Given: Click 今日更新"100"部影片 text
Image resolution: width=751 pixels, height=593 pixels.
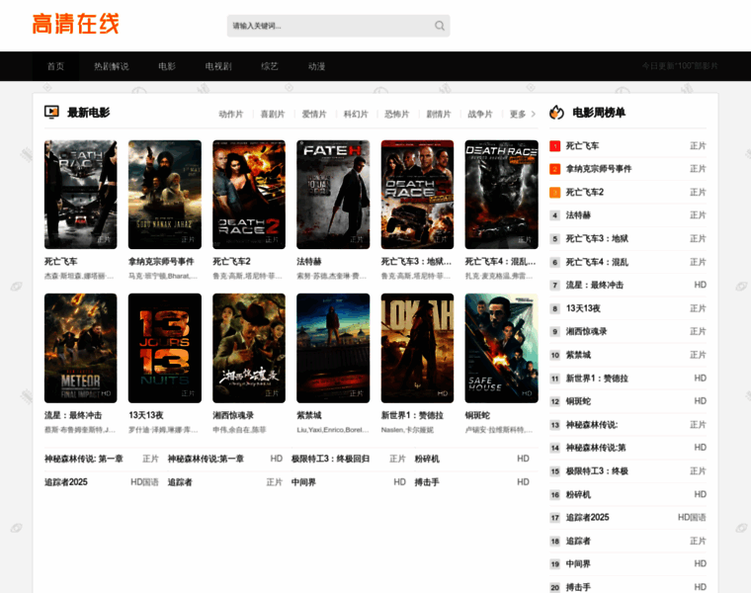Looking at the screenshot, I should coord(680,66).
